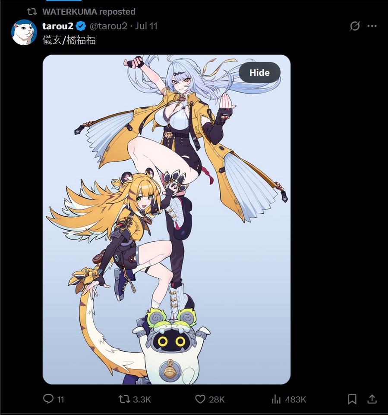Click the Grok explain icon
Image resolution: width=388 pixels, height=415 pixels.
coord(355,26)
